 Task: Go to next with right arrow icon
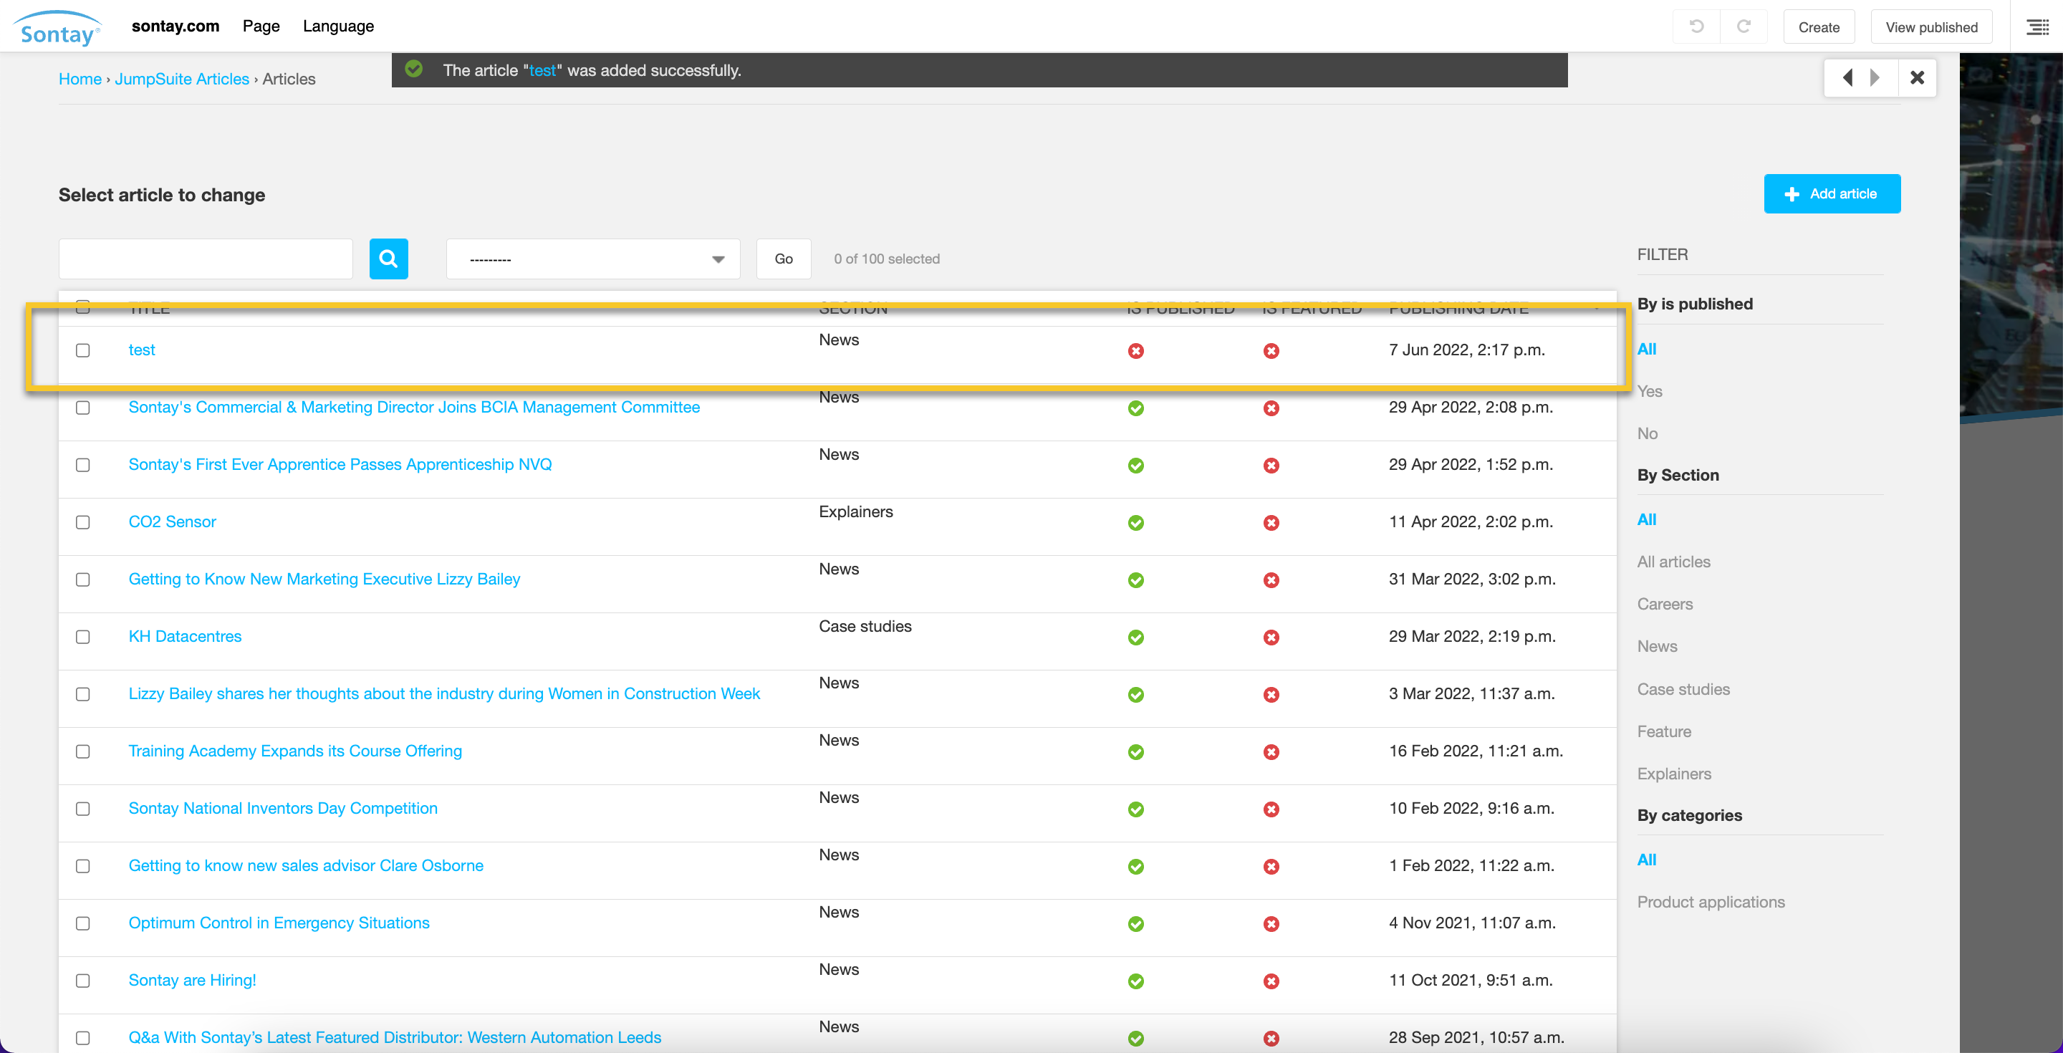[x=1875, y=77]
